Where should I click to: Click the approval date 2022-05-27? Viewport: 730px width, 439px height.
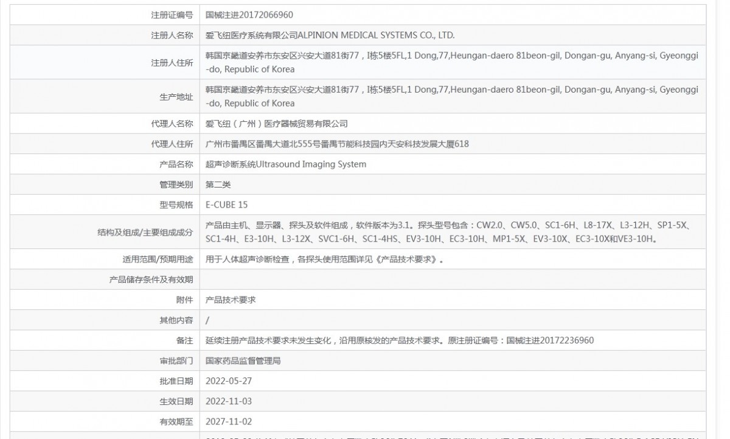pos(229,381)
